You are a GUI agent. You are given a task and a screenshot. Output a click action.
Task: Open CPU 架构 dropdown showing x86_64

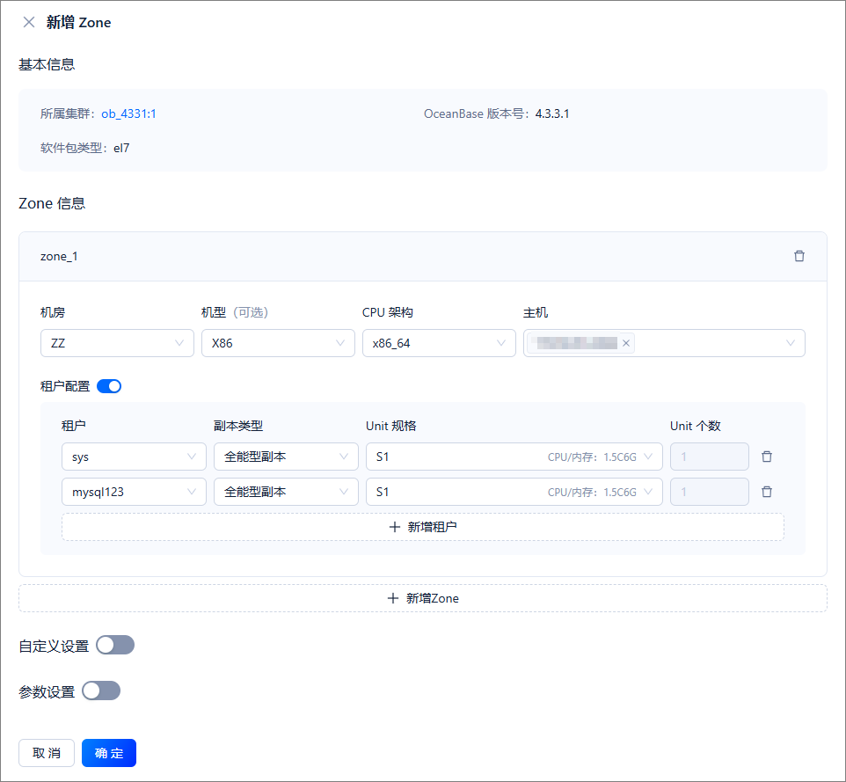pos(439,343)
